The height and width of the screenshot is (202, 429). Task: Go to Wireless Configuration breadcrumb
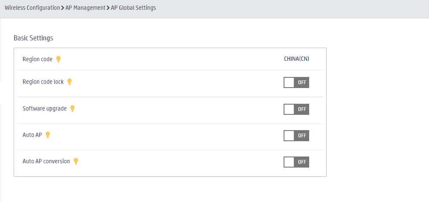32,8
